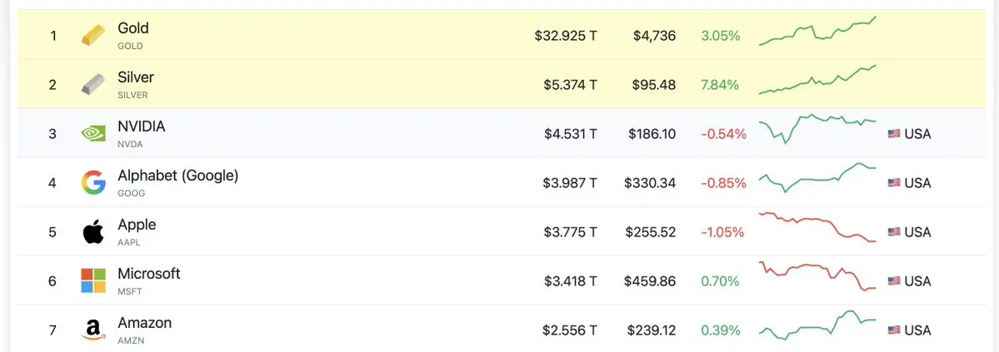Open the Microsoft company page

[149, 274]
